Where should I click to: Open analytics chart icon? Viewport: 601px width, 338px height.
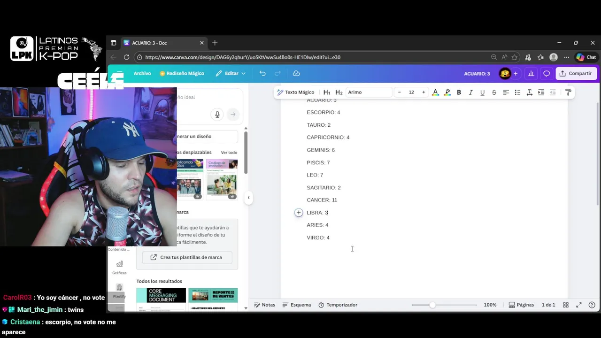[x=531, y=73]
